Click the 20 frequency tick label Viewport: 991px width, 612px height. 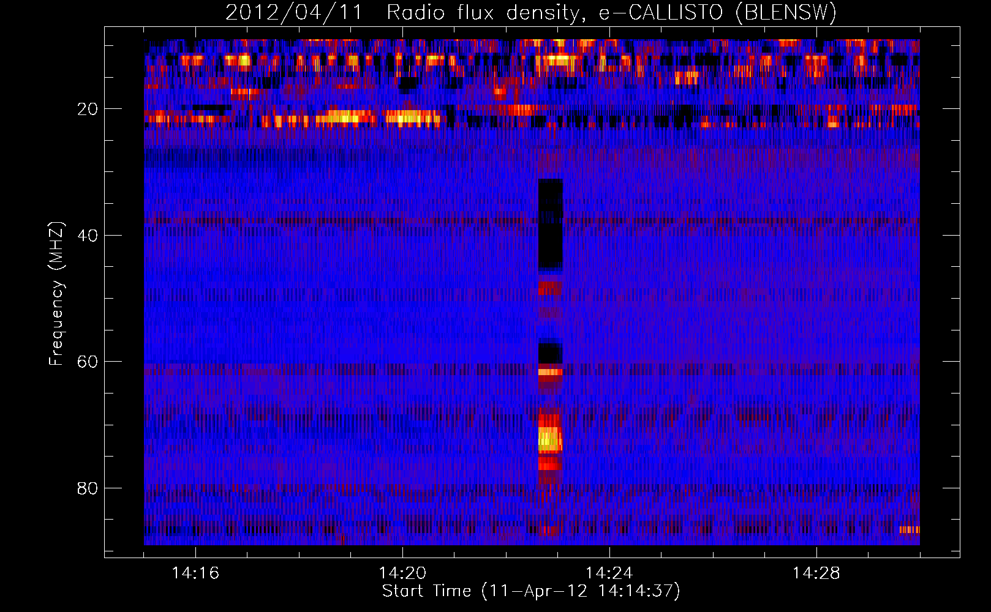pos(88,109)
